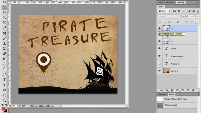This screenshot has height=113, width=201.
Task: Toggle lock image pixels brush icon
Action: coord(170,22)
